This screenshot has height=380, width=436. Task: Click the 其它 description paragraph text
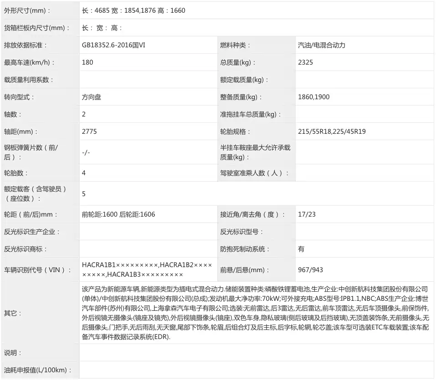255,313
